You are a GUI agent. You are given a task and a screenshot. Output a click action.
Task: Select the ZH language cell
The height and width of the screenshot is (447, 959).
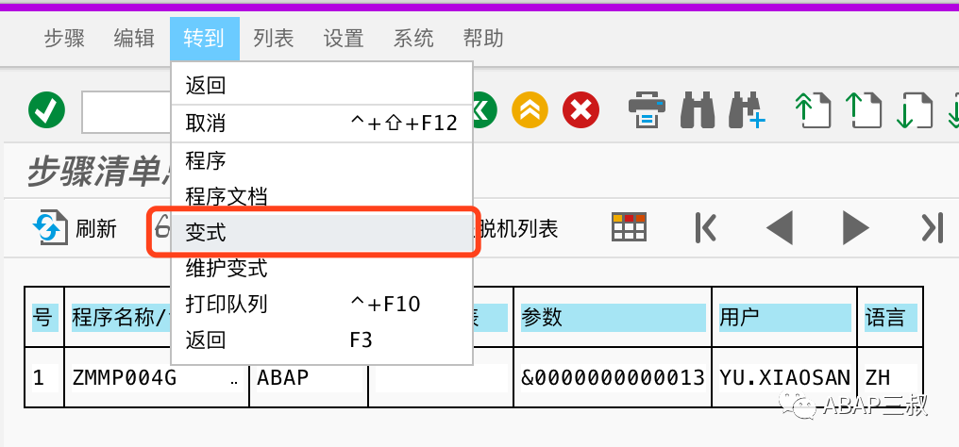click(890, 378)
